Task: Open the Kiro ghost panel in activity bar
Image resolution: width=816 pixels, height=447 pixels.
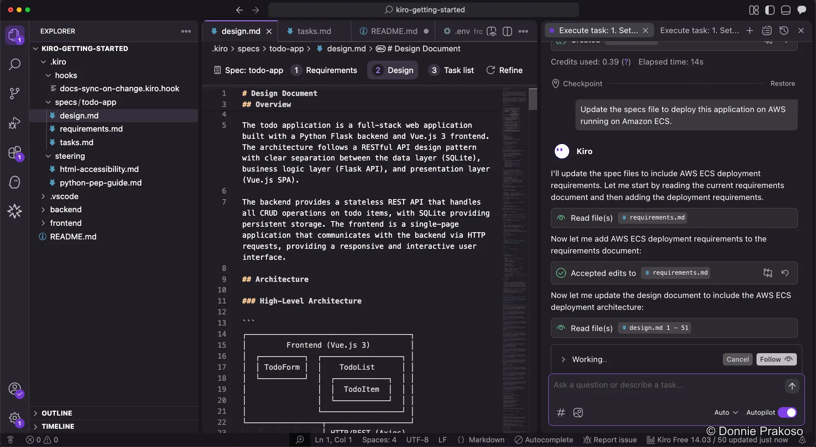Action: [14, 183]
